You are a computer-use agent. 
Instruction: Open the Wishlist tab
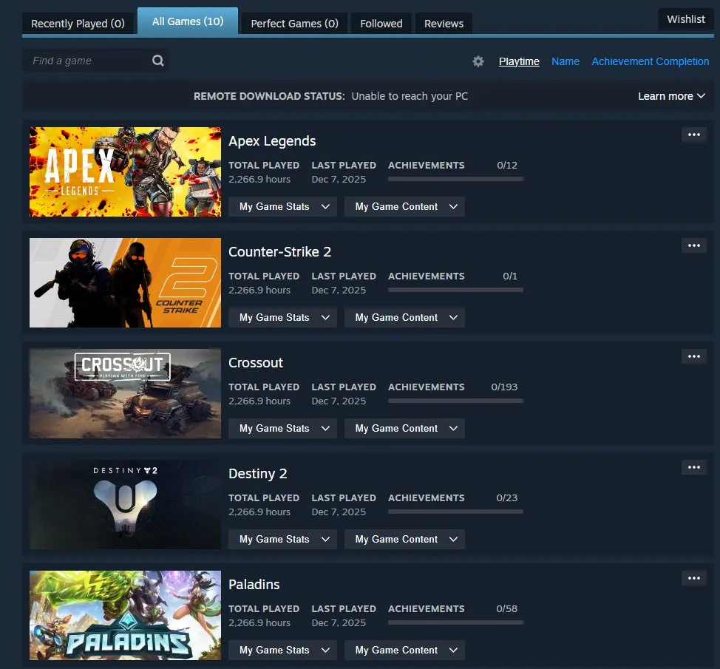point(685,19)
